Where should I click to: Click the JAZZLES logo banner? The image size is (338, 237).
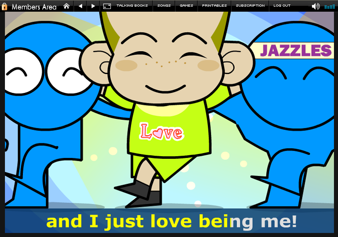pyautogui.click(x=294, y=50)
